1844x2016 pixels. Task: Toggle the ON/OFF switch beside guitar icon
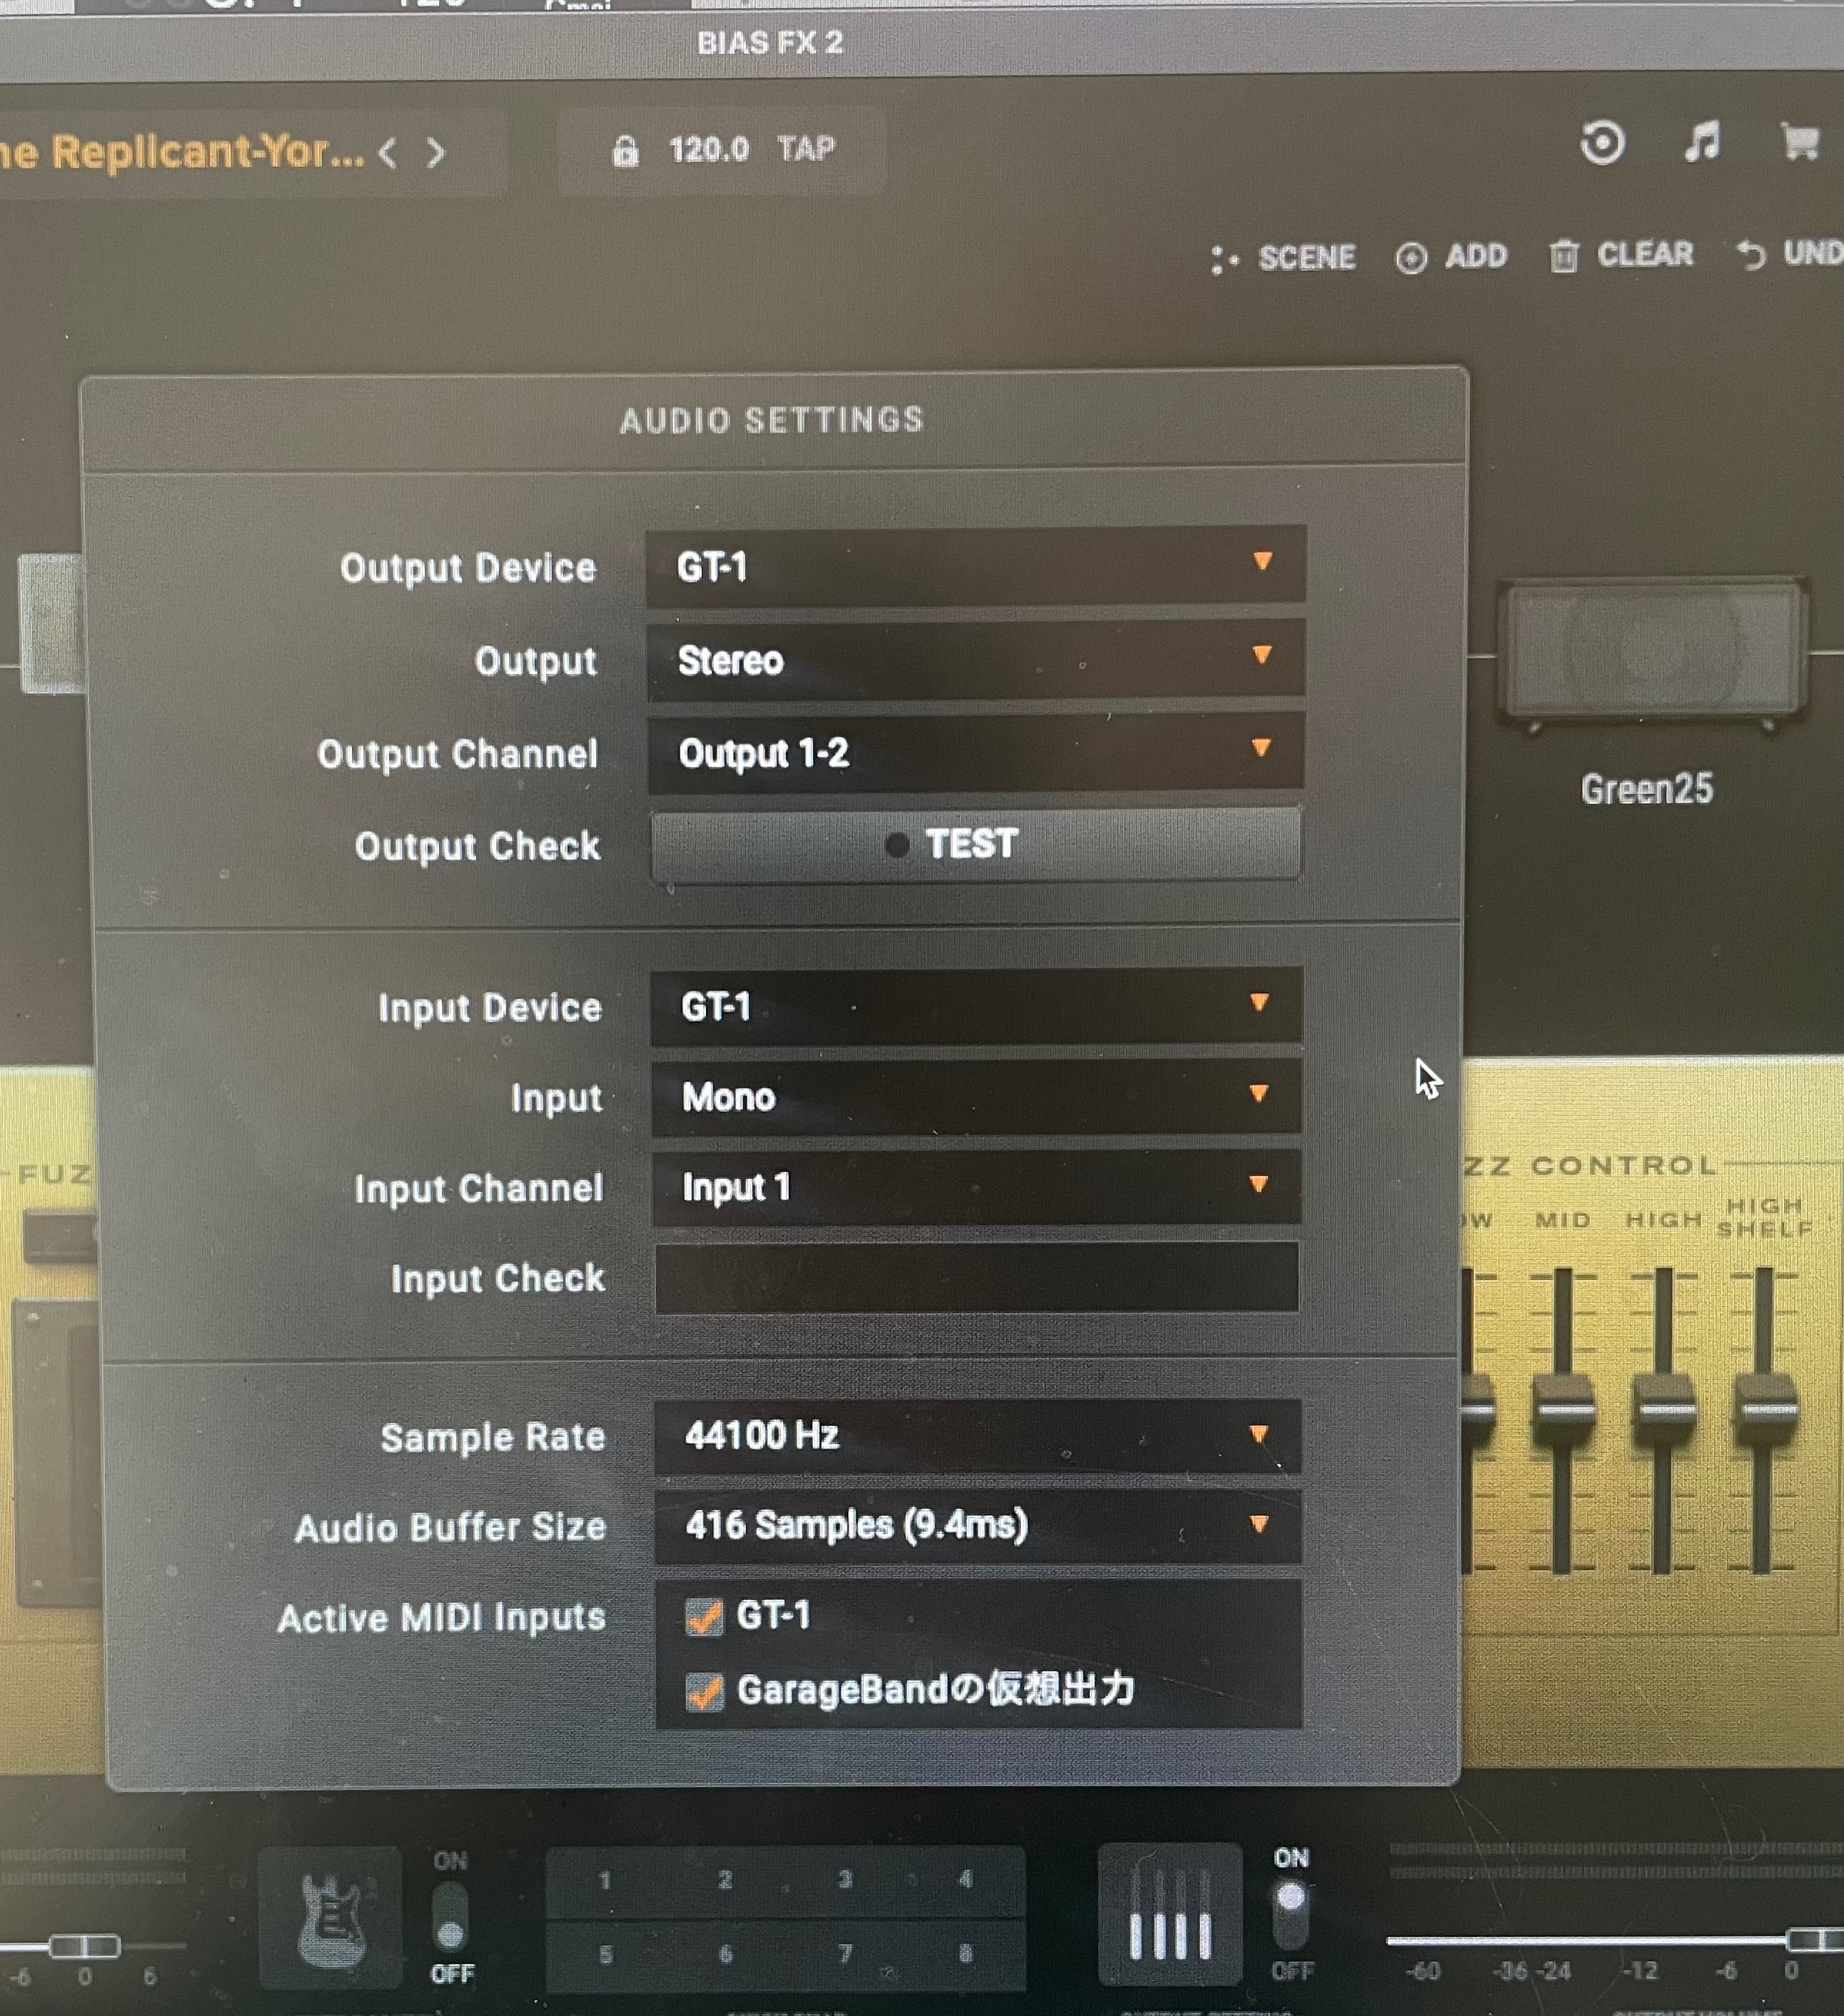click(x=450, y=1918)
